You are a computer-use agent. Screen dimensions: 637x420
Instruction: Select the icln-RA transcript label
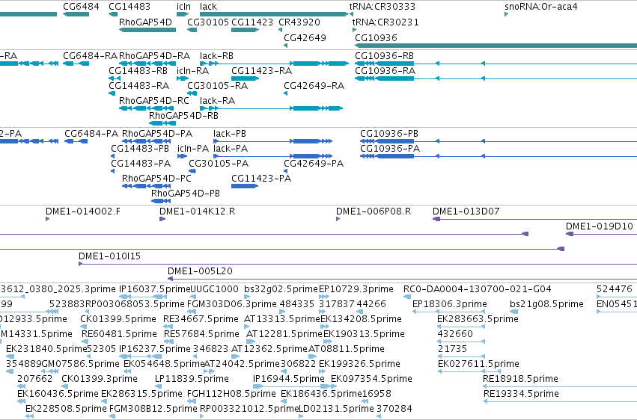pyautogui.click(x=192, y=71)
